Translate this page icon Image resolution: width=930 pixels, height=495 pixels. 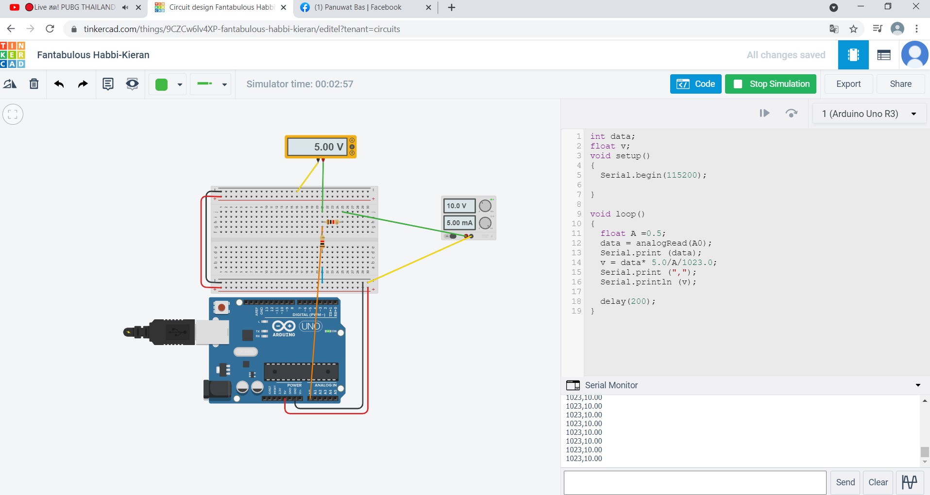[x=834, y=29]
